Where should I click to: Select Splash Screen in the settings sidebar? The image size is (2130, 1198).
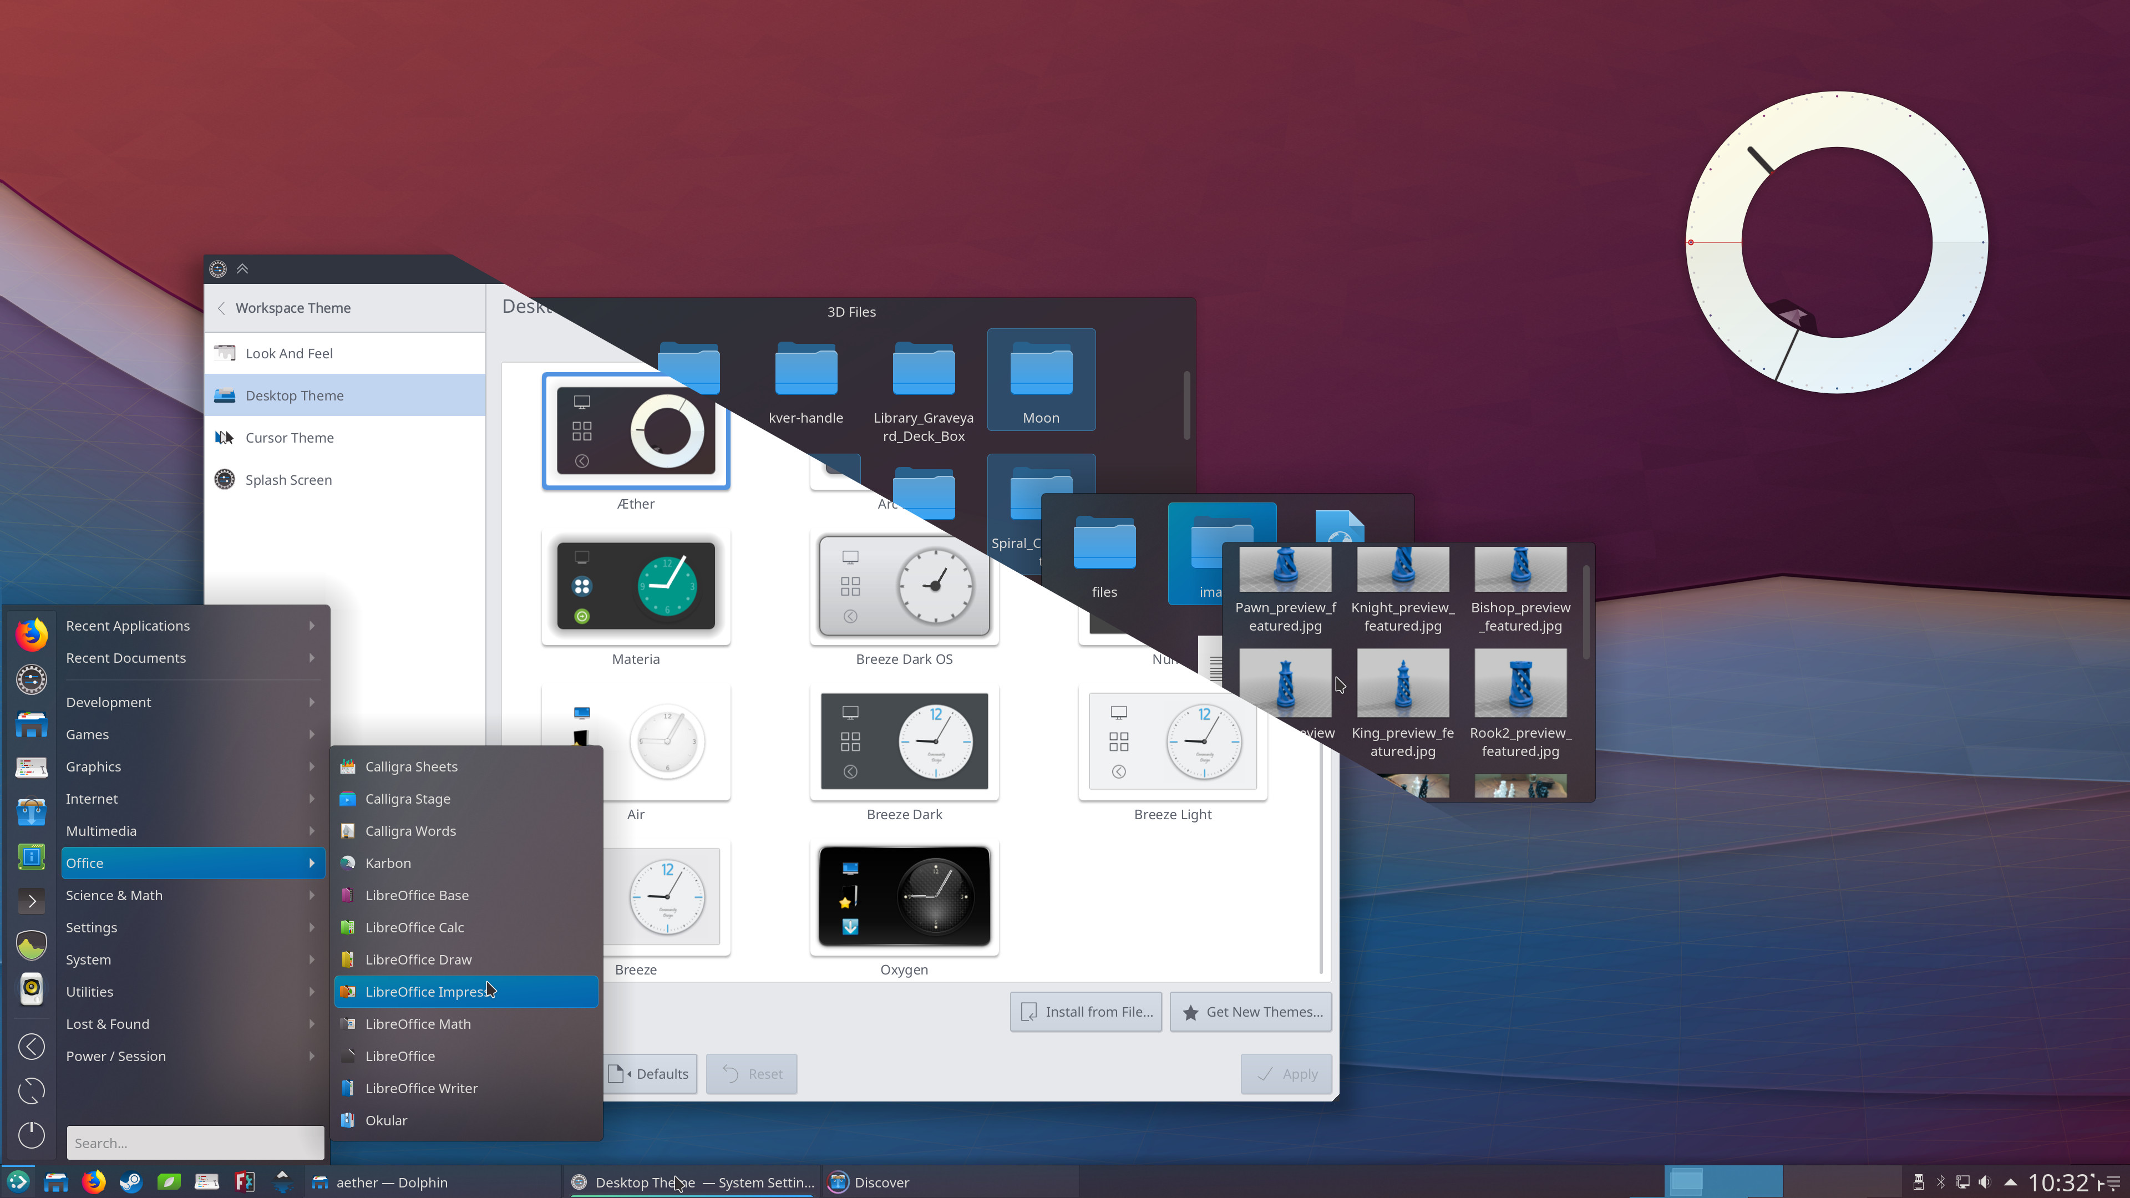[x=345, y=480]
